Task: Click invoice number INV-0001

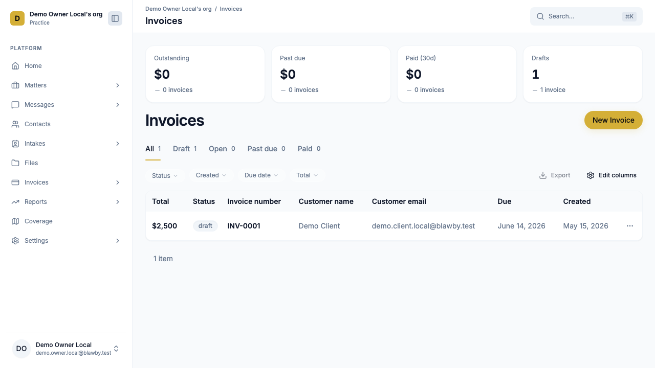Action: (244, 226)
